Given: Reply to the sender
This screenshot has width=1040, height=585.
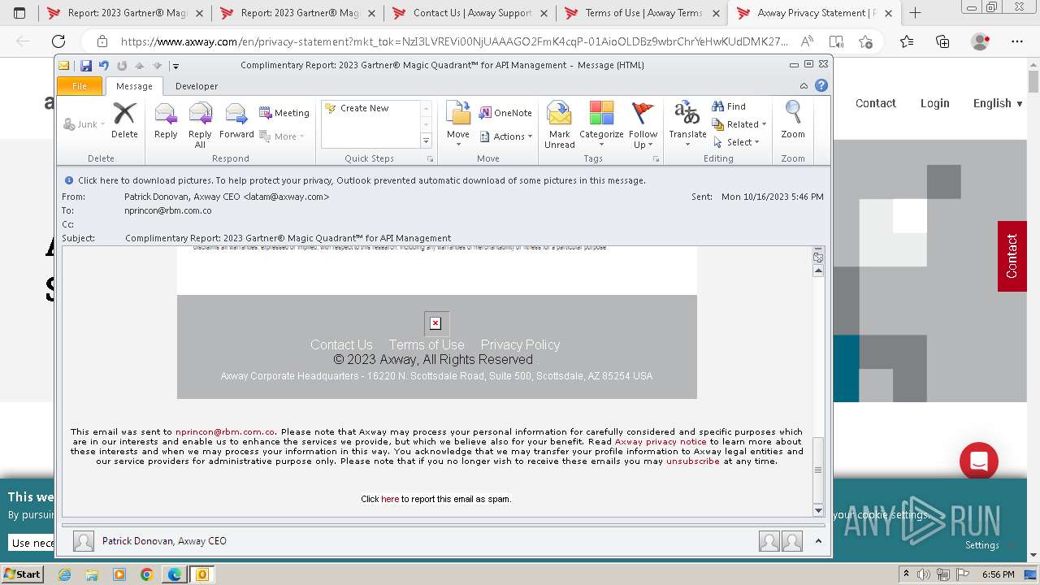Looking at the screenshot, I should (x=166, y=121).
